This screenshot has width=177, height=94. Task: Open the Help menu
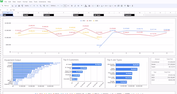click(x=49, y=2)
